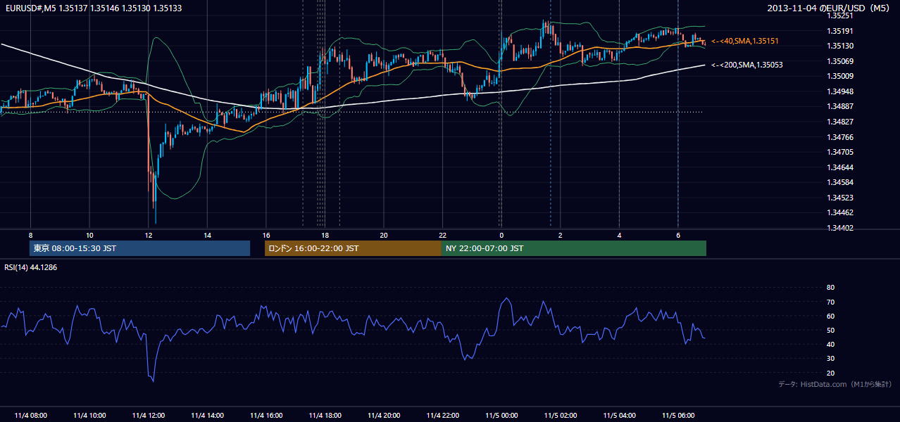
Task: Click the NY 22:00-07:00 JST session bar
Action: click(x=574, y=248)
